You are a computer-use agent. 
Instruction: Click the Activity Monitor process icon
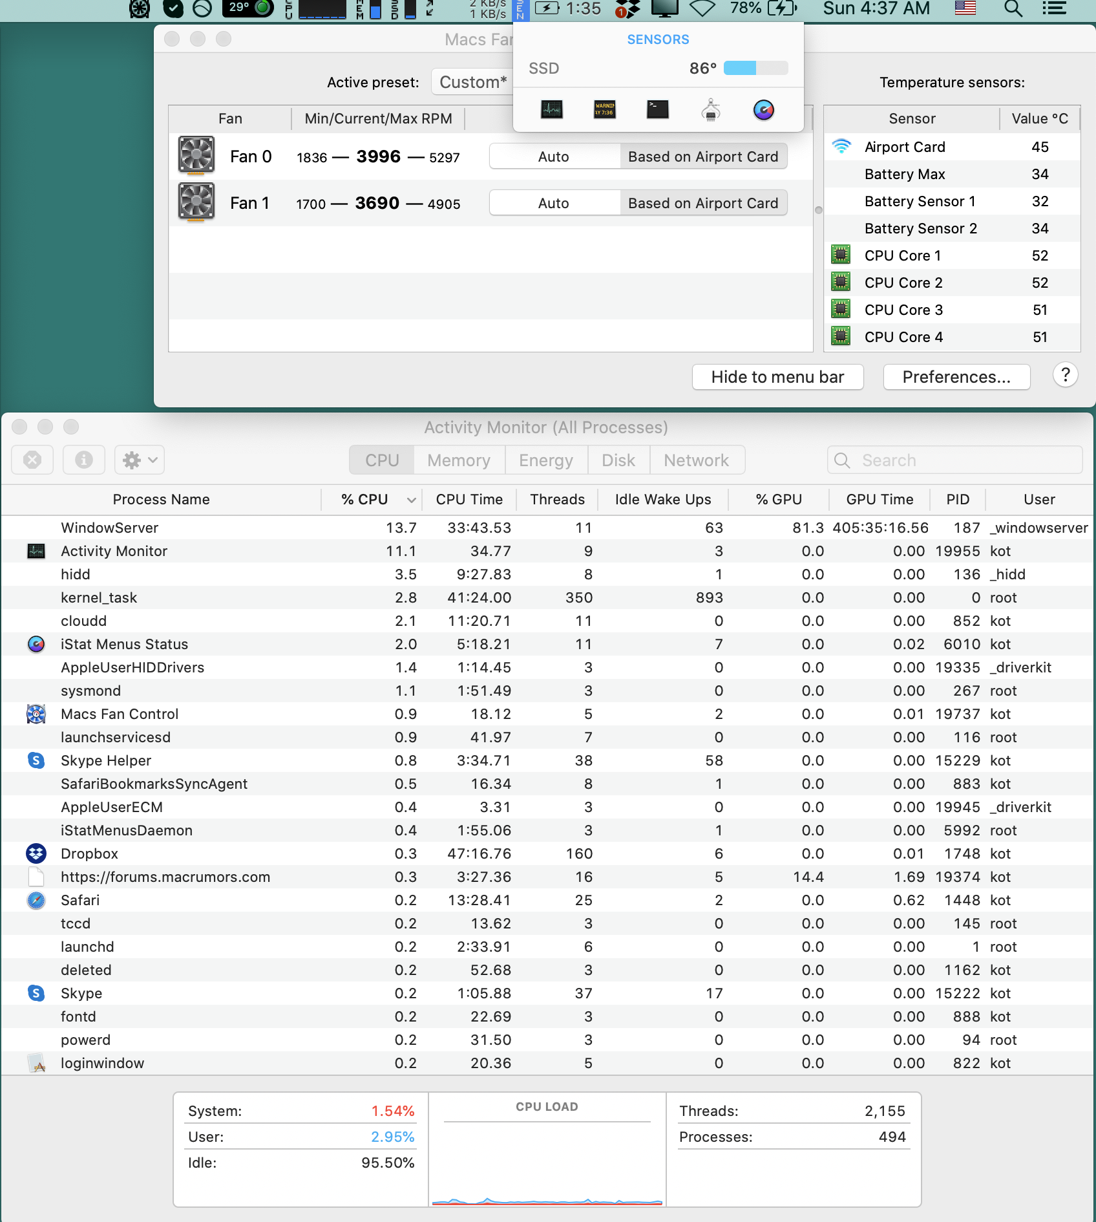click(36, 551)
